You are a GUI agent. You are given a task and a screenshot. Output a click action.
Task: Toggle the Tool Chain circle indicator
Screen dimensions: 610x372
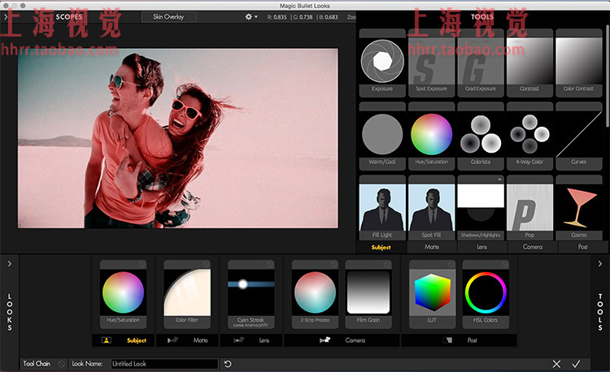tap(62, 364)
